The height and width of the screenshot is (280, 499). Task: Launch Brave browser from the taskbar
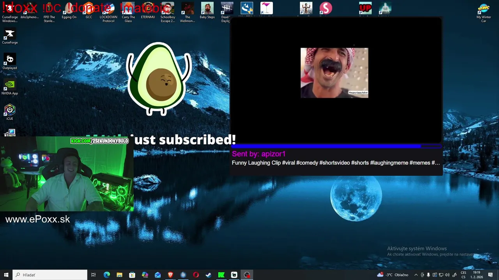[170, 275]
